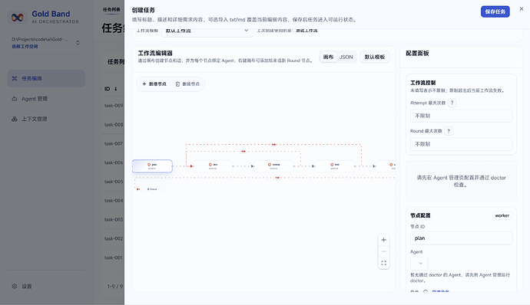Select the review node on canvas
530x305 pixels.
(x=273, y=166)
